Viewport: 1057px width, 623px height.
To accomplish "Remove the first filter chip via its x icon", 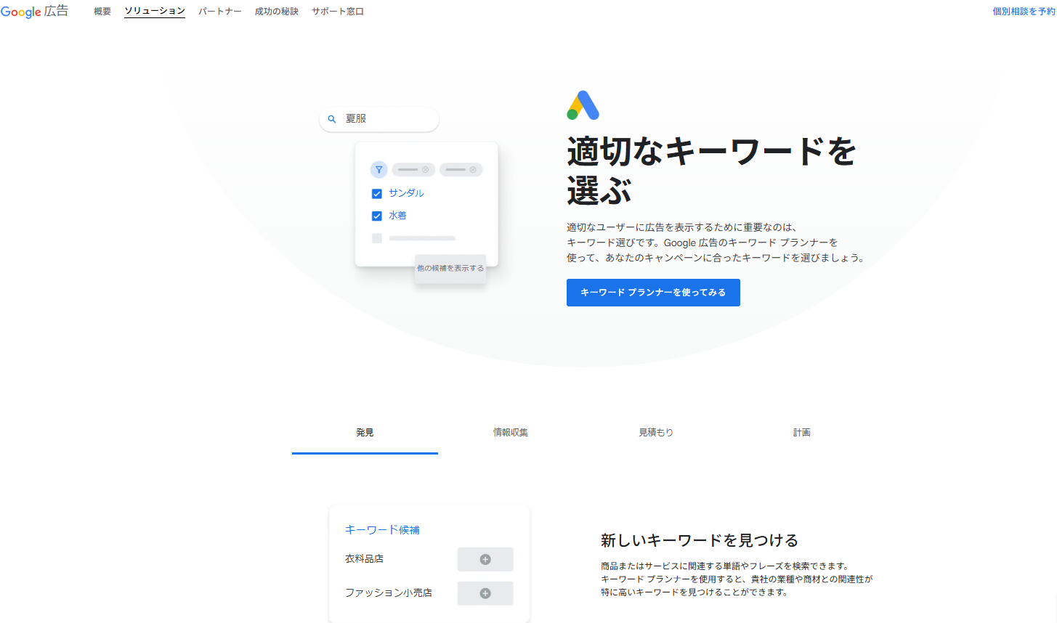I will 426,169.
